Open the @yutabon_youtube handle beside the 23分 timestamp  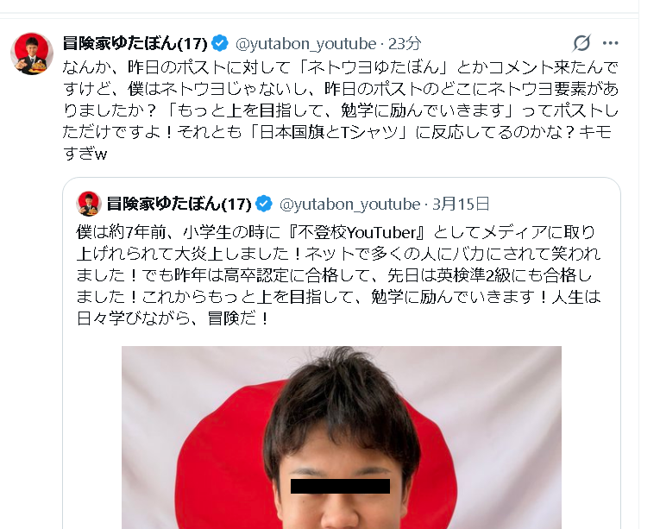[x=306, y=44]
